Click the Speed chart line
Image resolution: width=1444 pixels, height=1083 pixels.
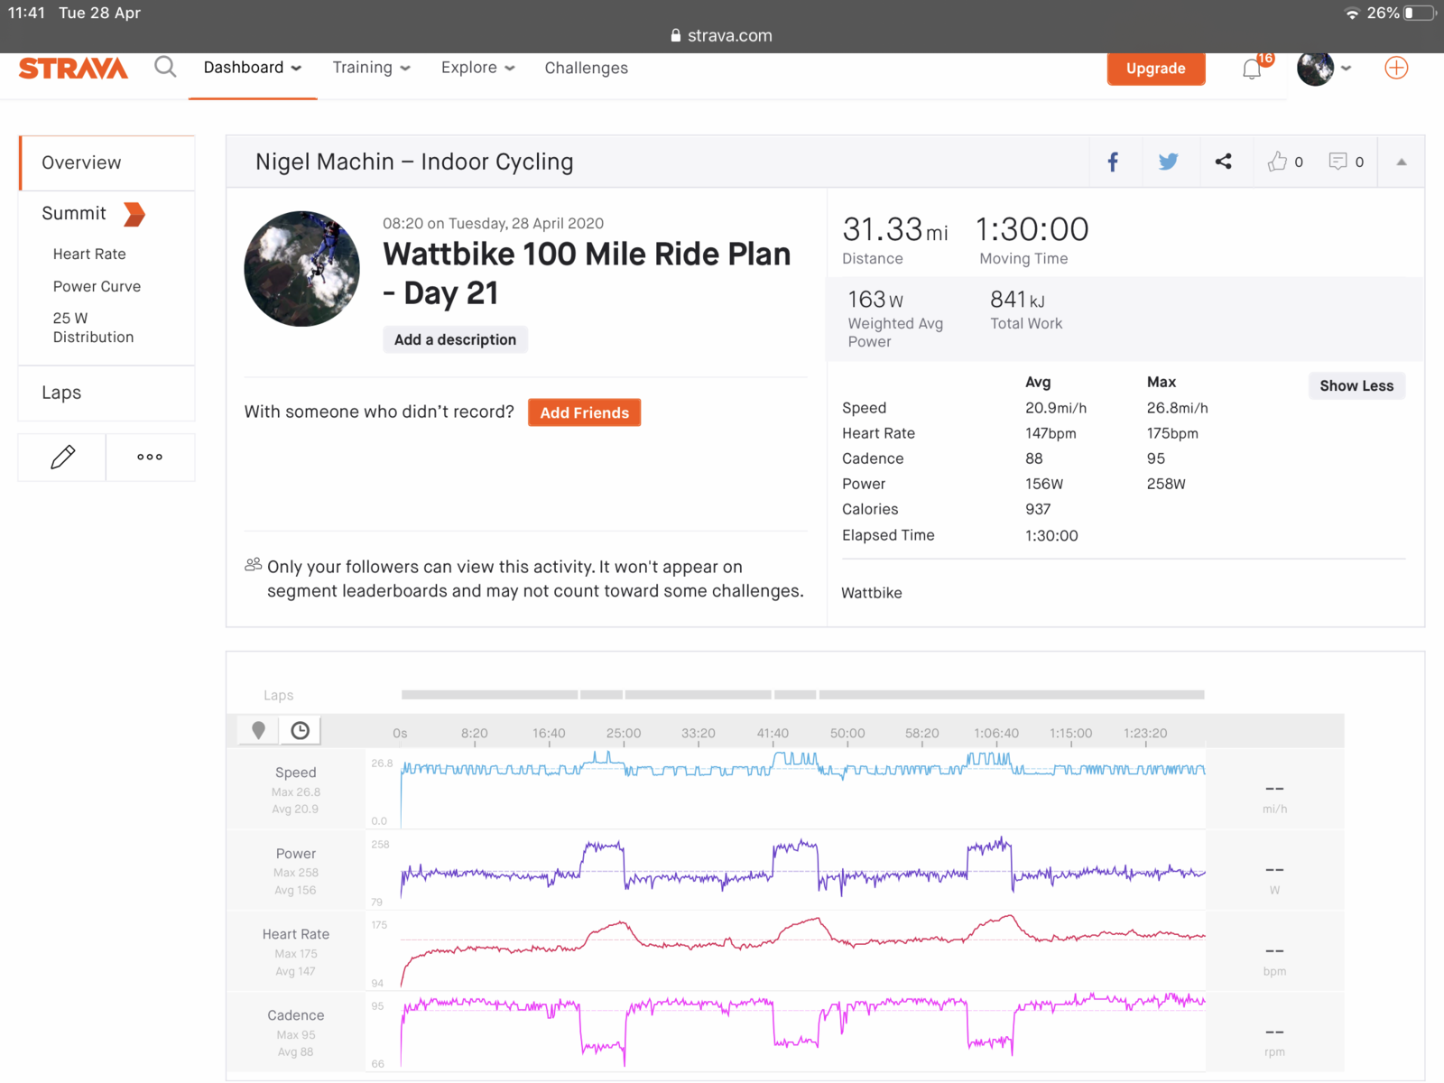click(803, 770)
